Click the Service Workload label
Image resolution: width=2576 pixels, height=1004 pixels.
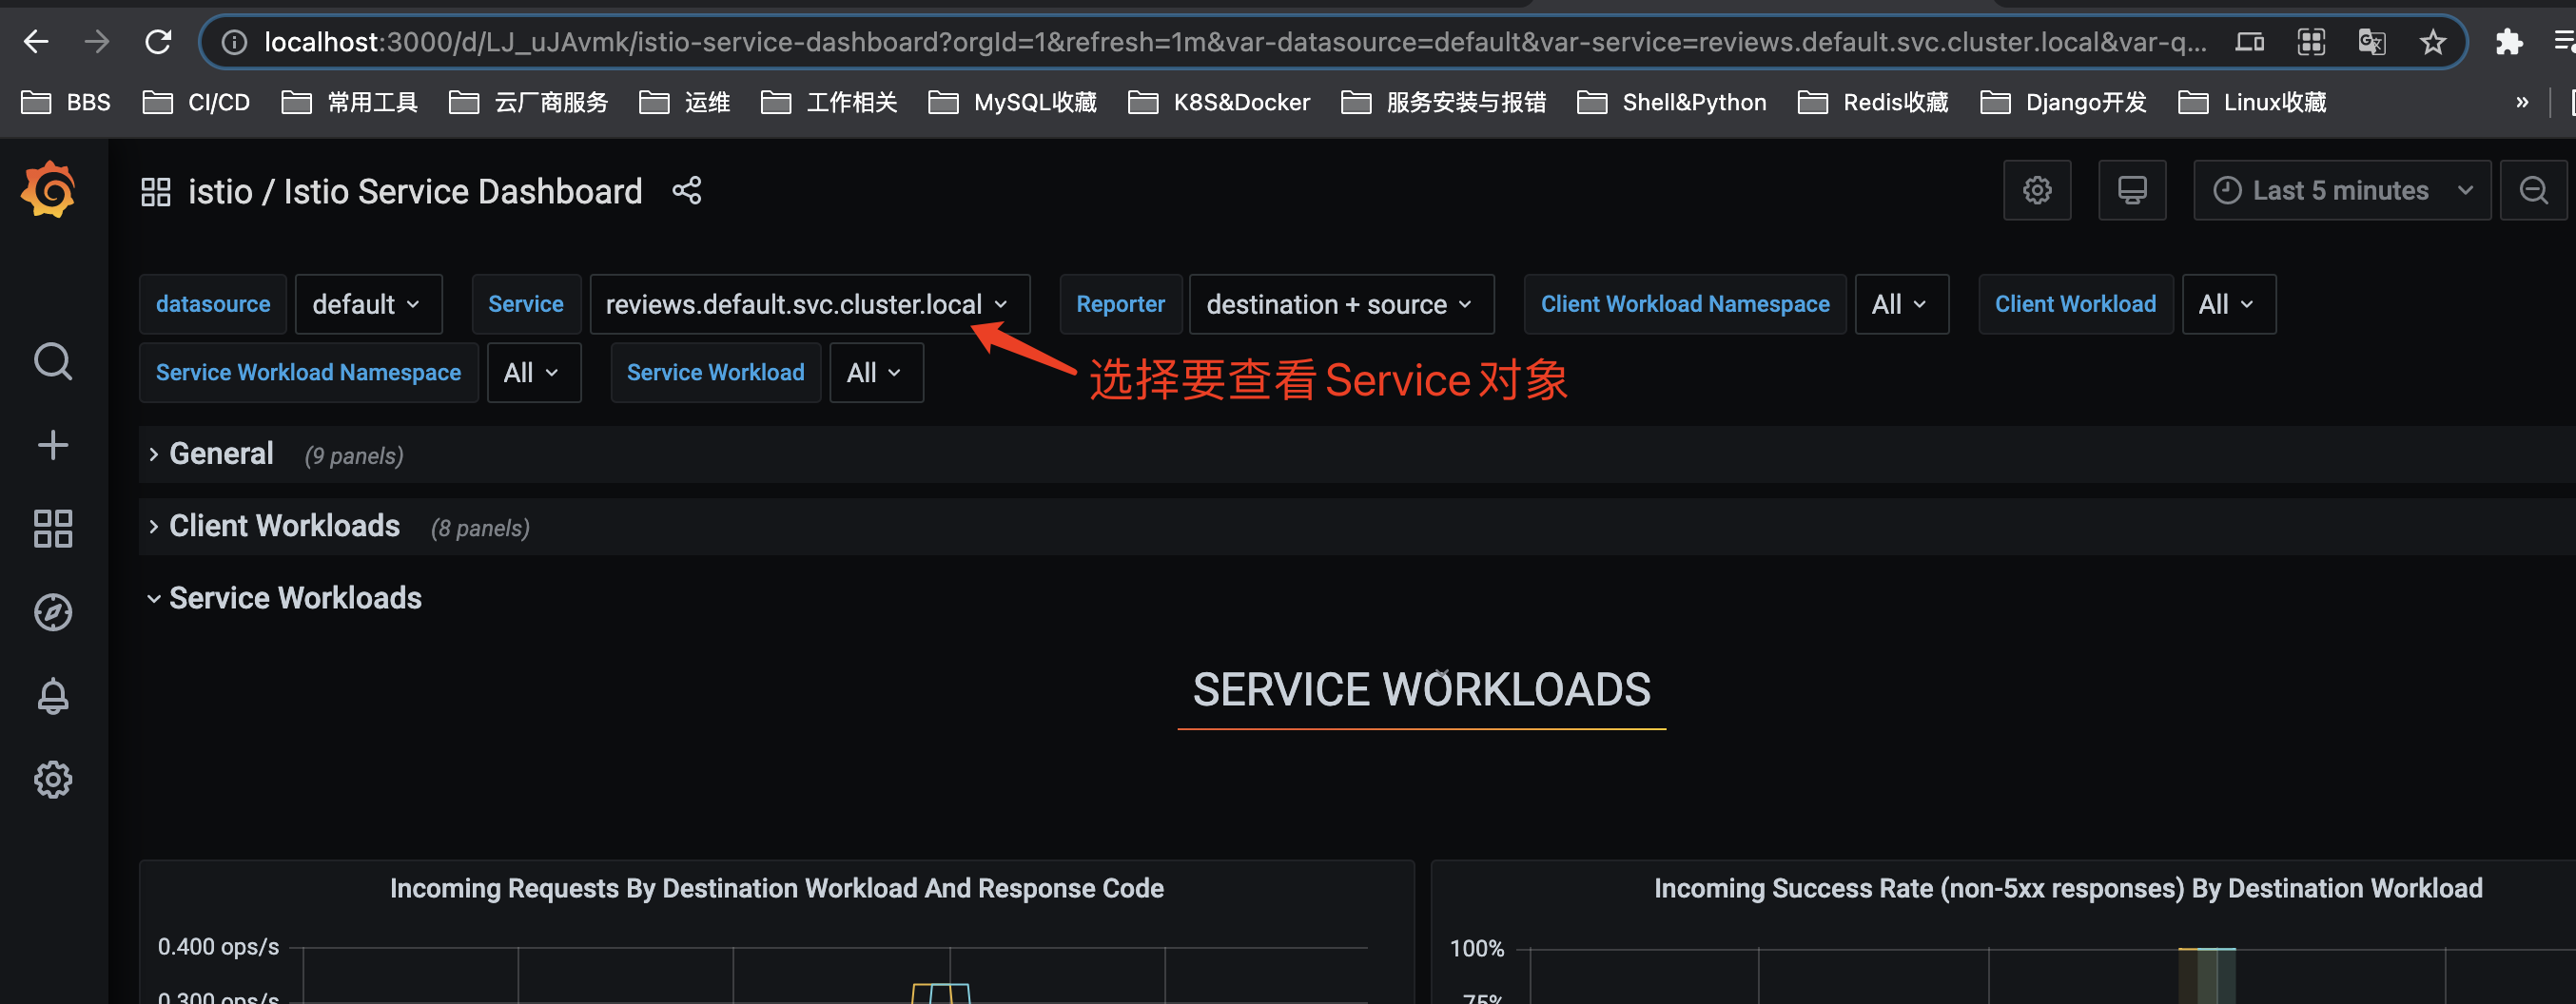[x=715, y=373]
